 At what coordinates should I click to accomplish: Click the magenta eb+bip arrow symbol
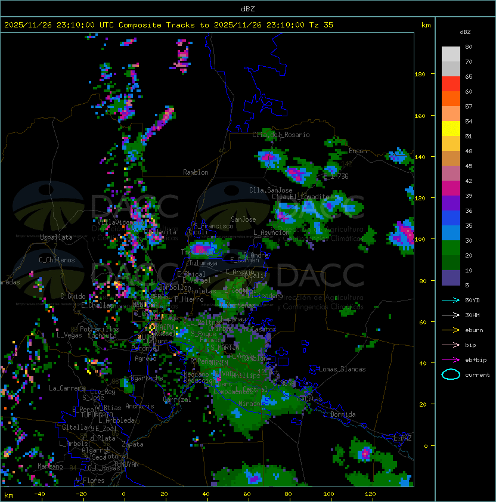point(451,360)
